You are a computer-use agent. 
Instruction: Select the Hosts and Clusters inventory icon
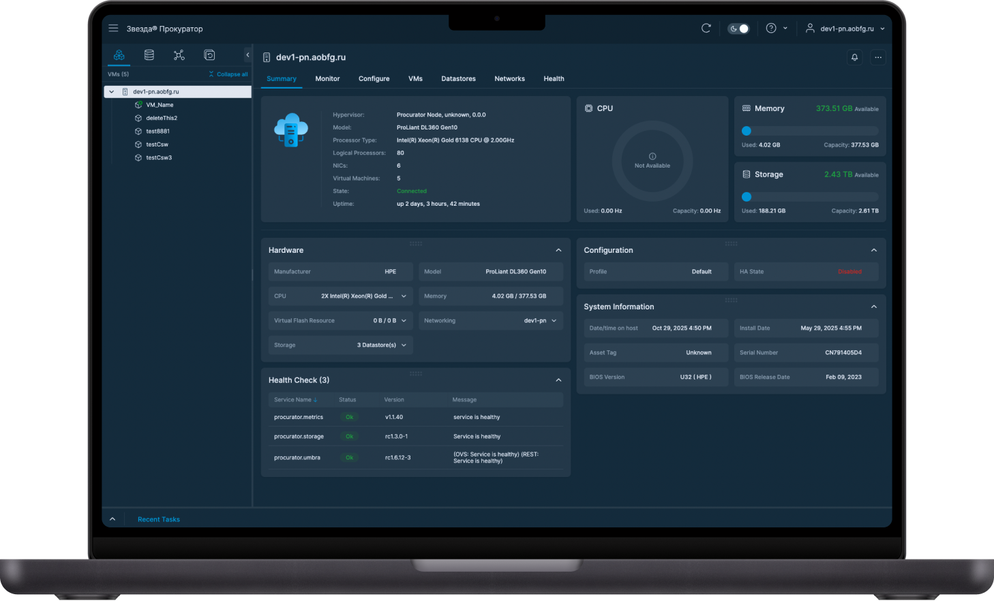119,55
